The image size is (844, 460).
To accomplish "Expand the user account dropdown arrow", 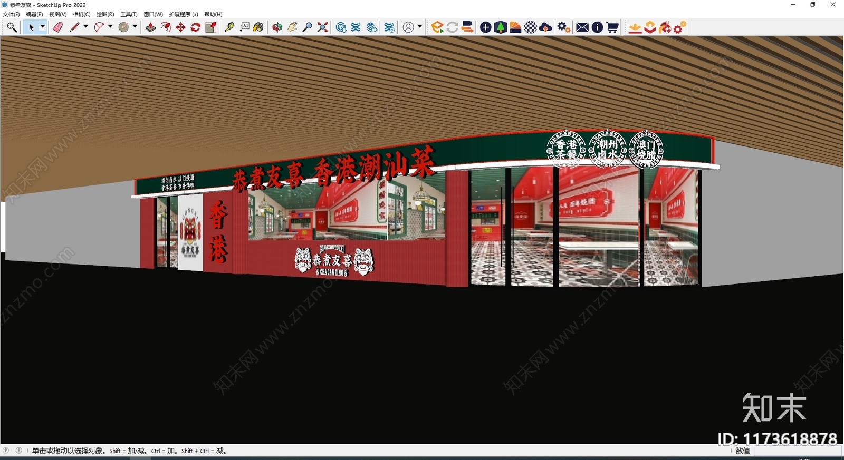I will tap(420, 27).
